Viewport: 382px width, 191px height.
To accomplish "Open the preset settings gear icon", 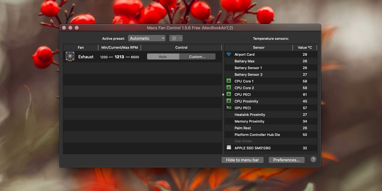I will click(173, 38).
